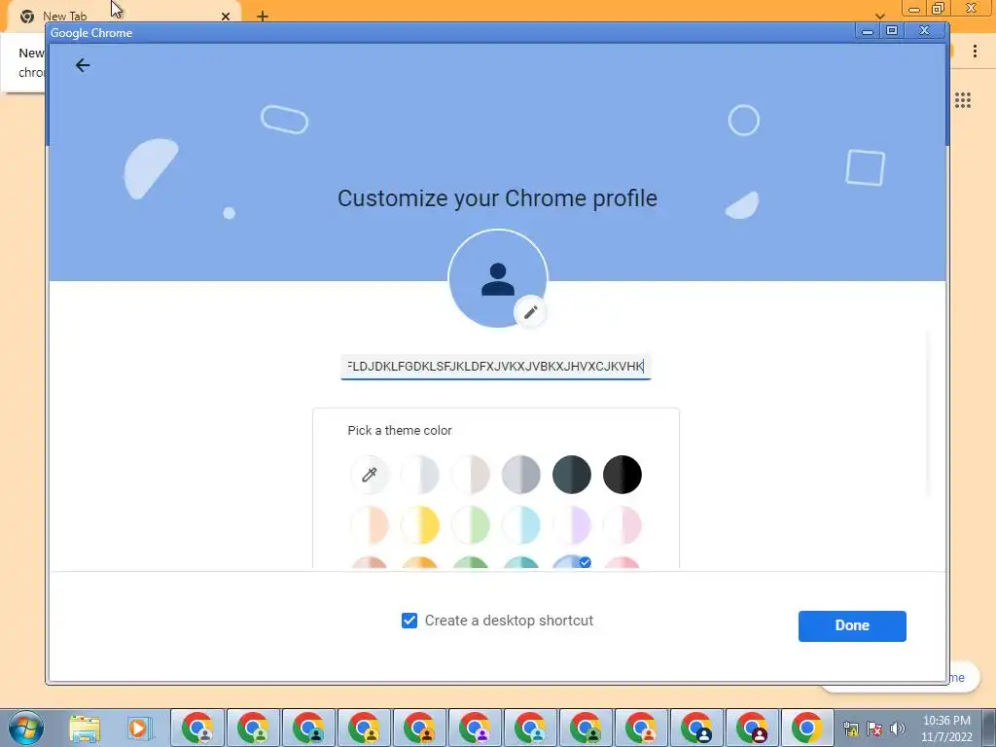Viewport: 996px width, 747px height.
Task: Open the tab search chevron in Chrome
Action: coord(879,16)
